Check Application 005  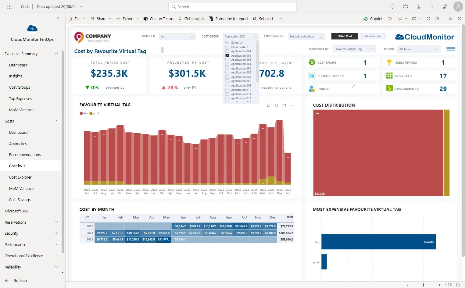(x=227, y=69)
